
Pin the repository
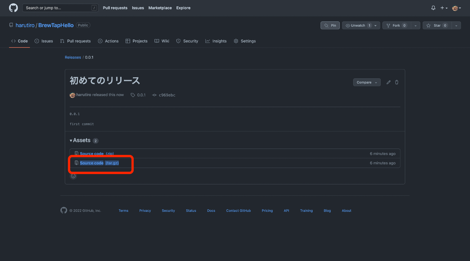pyautogui.click(x=330, y=25)
